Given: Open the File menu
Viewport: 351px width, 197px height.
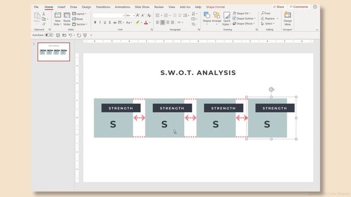Looking at the screenshot, I should click(36, 7).
